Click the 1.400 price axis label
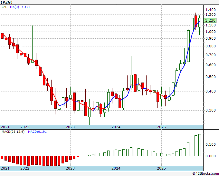 211,10
